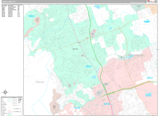Select the 78681 map label
This screenshot has width=159, height=116.
pyautogui.click(x=147, y=22)
